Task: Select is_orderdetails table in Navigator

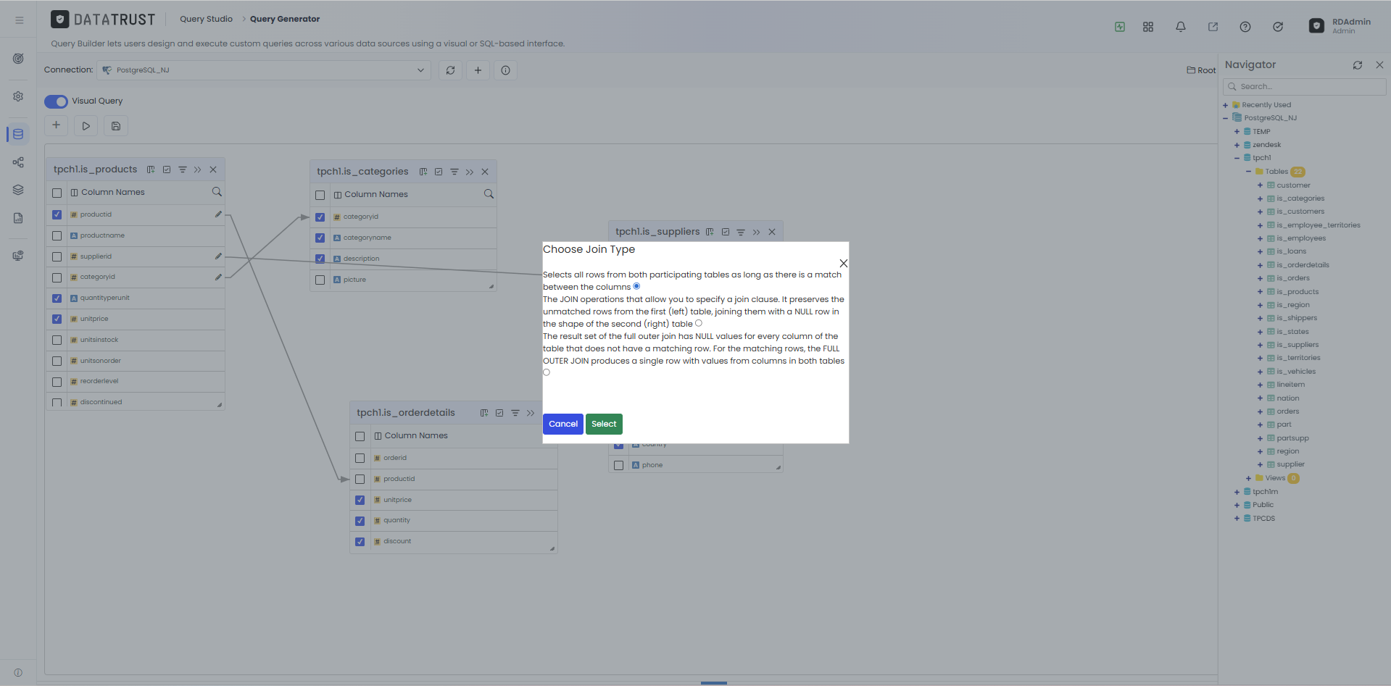Action: 1303,265
